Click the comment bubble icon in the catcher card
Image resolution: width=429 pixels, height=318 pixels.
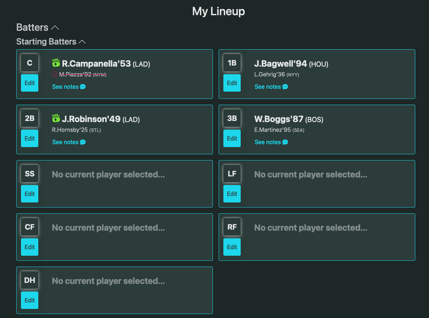(83, 87)
